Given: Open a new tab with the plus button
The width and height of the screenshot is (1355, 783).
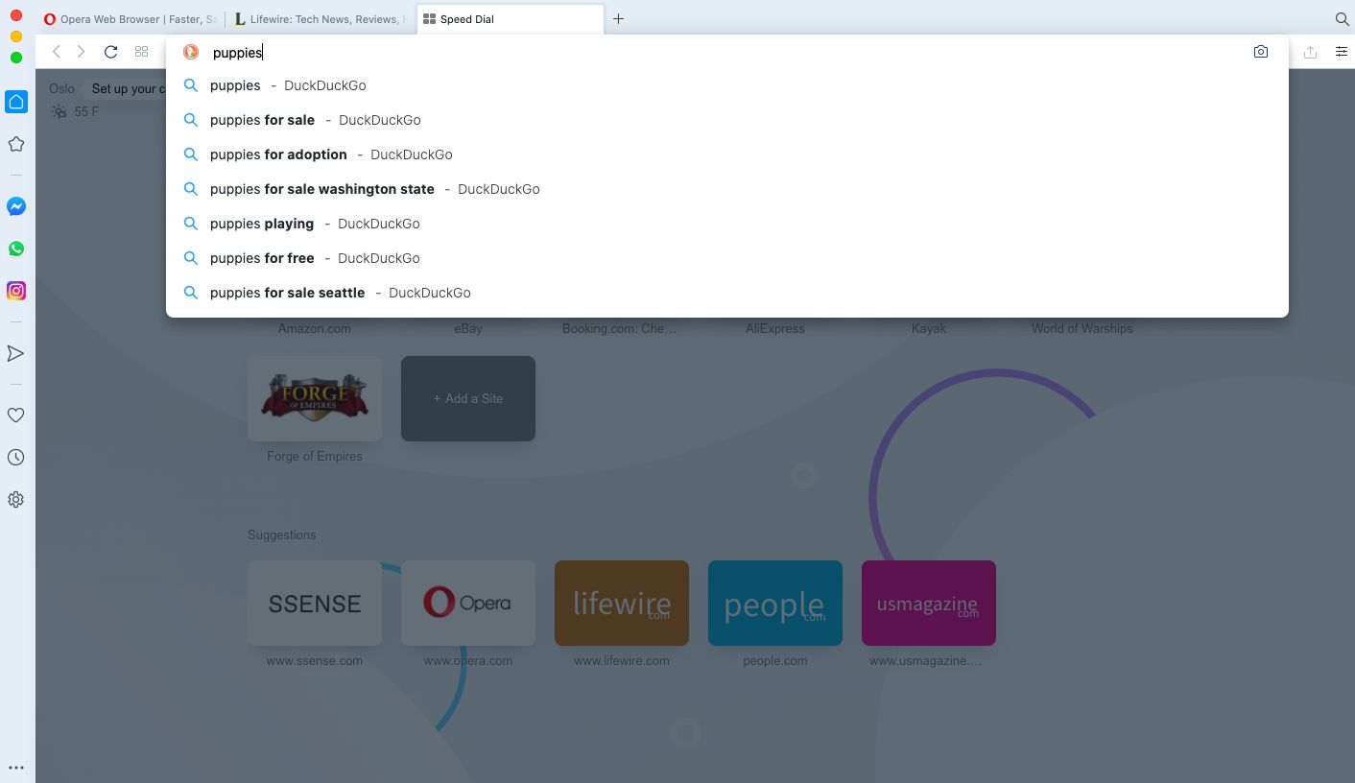Looking at the screenshot, I should click(619, 19).
